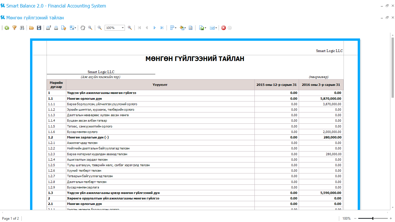Click the vertical scrollbar up arrow

pyautogui.click(x=393, y=35)
